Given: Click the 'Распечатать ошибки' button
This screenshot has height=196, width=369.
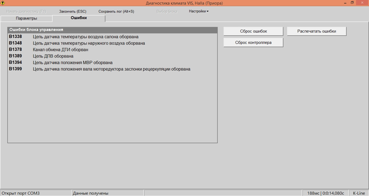Looking at the screenshot, I should click(x=317, y=31).
